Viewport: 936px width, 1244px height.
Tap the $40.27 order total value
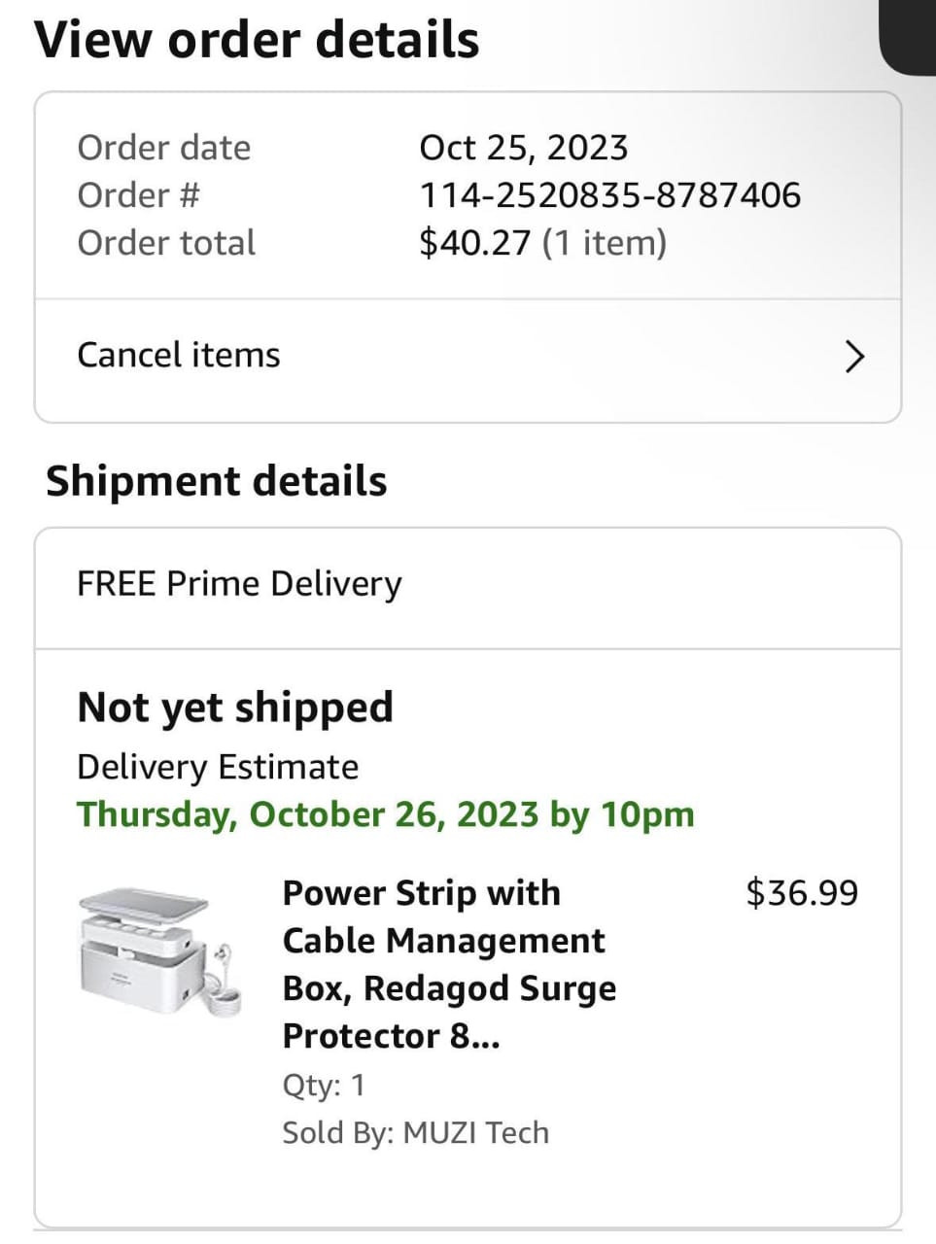tap(475, 243)
